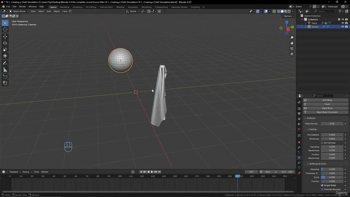Screen dimensions: 350x197
Task: Open Global transform orientation dropdown
Action: tap(132, 11)
